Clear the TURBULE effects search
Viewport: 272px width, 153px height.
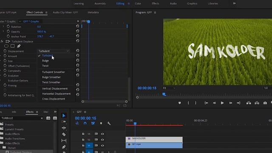click(x=42, y=118)
